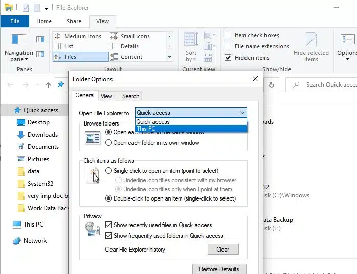
Task: Switch to Search tab in Folder Options
Action: (x=131, y=96)
